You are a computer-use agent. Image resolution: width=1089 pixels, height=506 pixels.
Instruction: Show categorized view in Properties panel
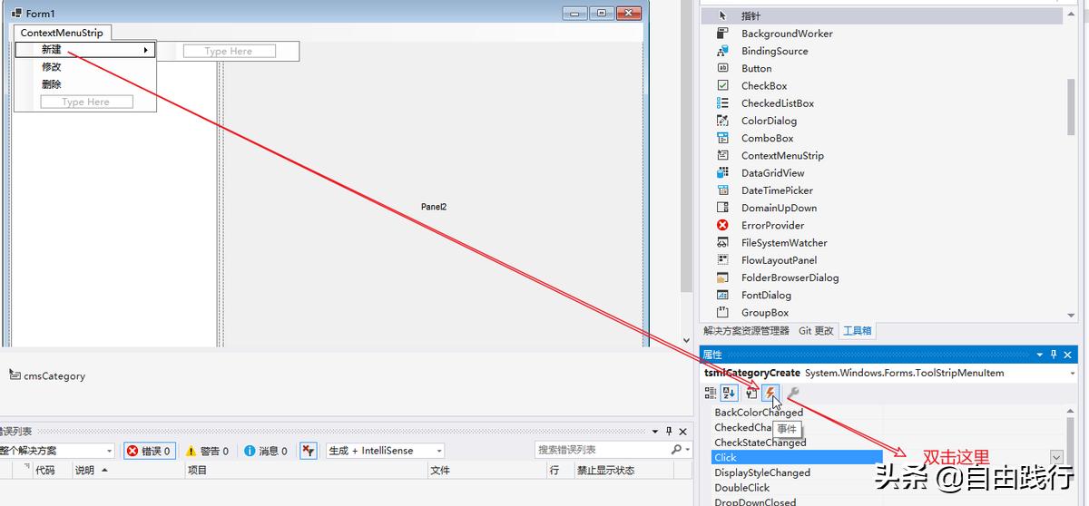click(x=711, y=393)
